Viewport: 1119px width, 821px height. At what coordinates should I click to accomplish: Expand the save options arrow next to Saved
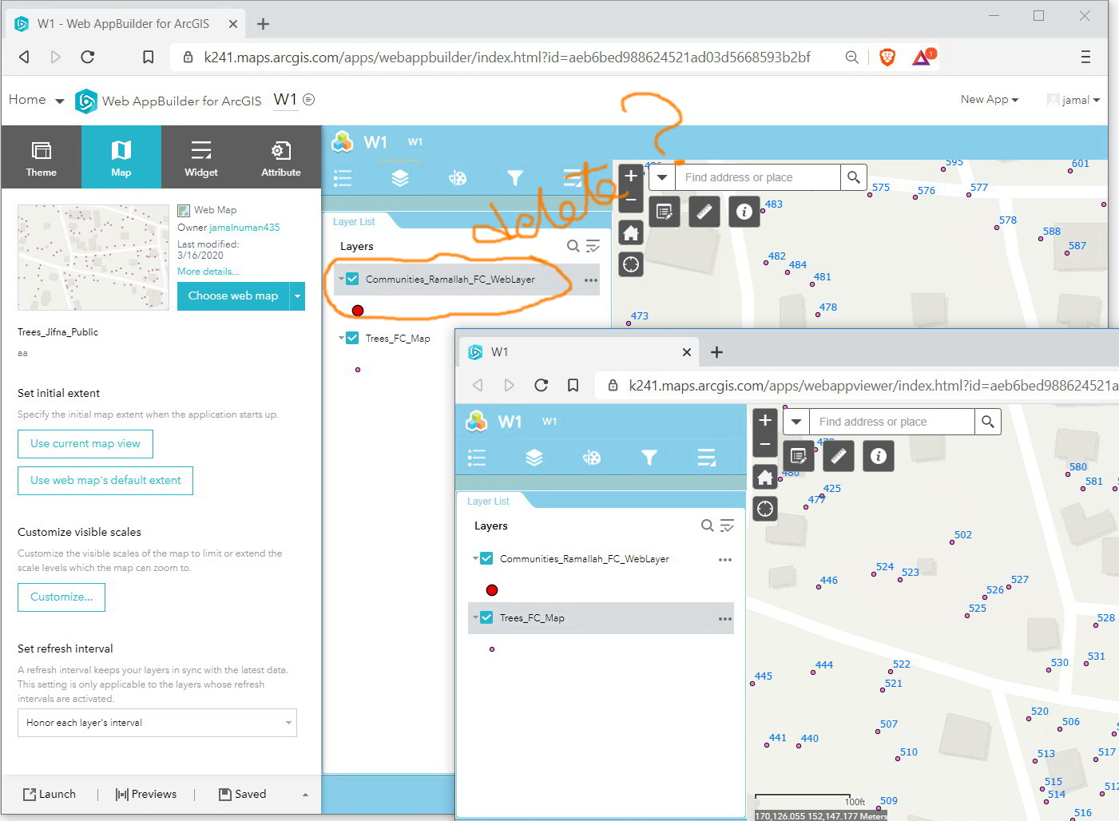tap(305, 795)
